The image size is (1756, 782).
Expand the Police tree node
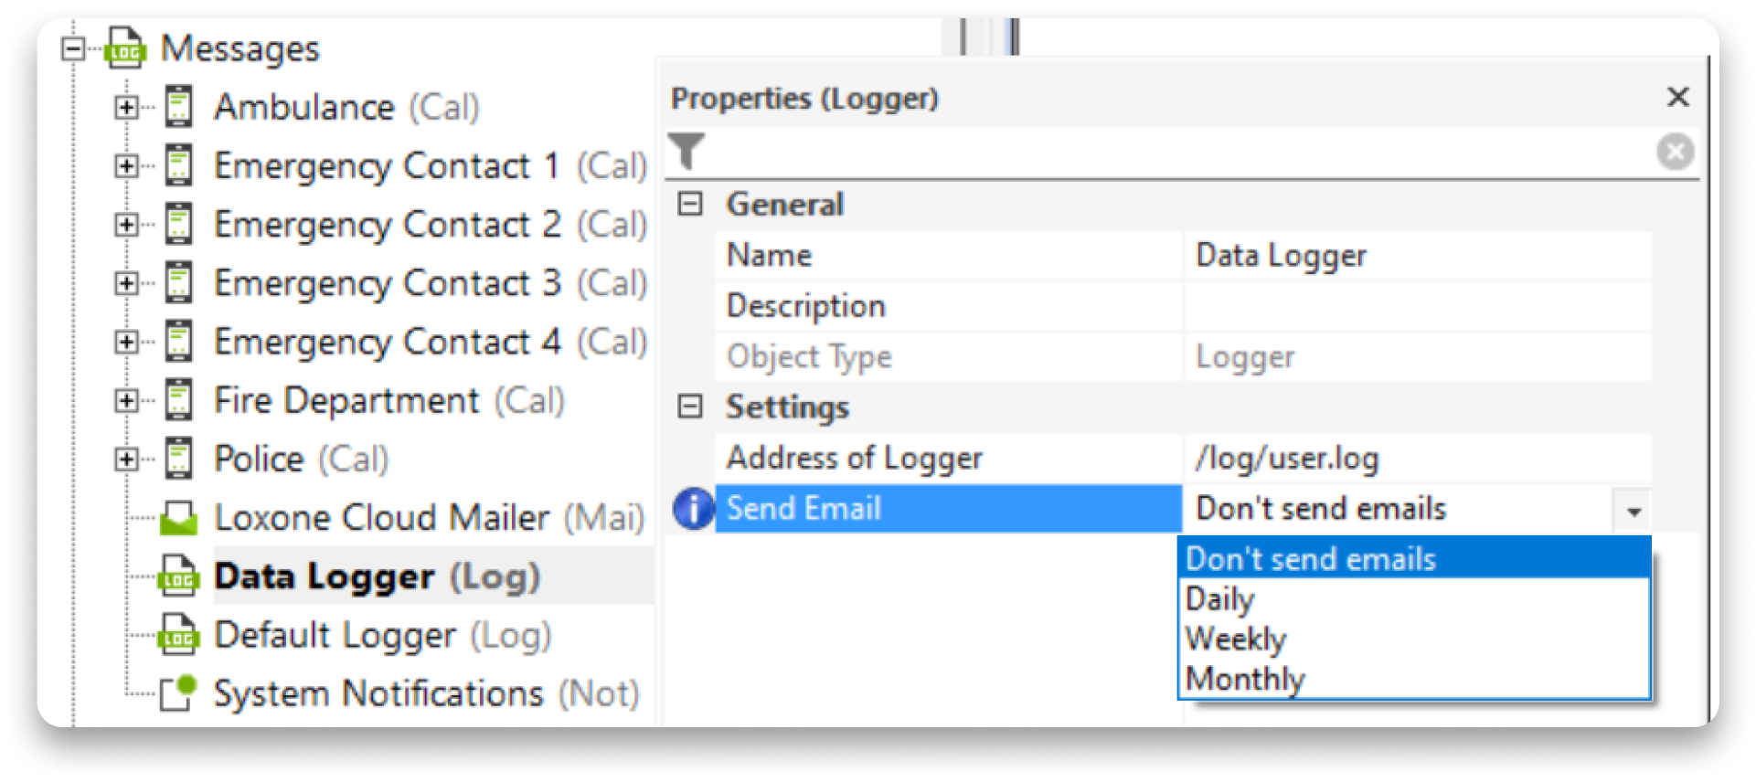coord(126,459)
